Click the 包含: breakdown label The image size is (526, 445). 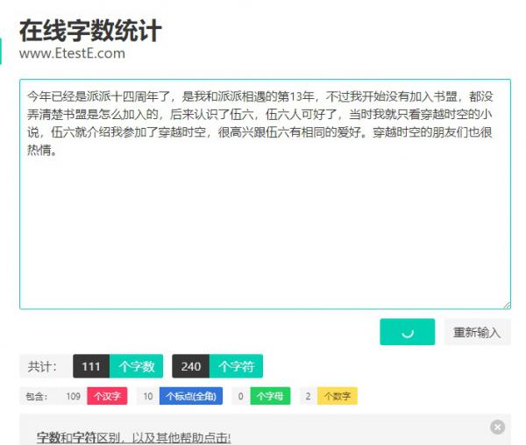37,397
